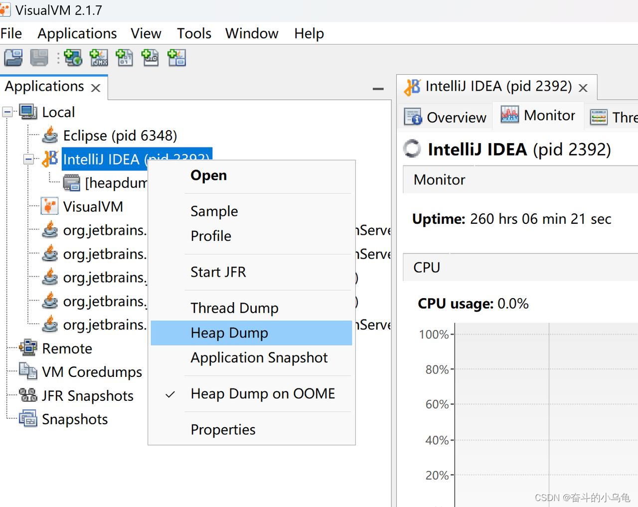Choose Start JFR from context menu
Screen dimensions: 638x507
coord(251,272)
